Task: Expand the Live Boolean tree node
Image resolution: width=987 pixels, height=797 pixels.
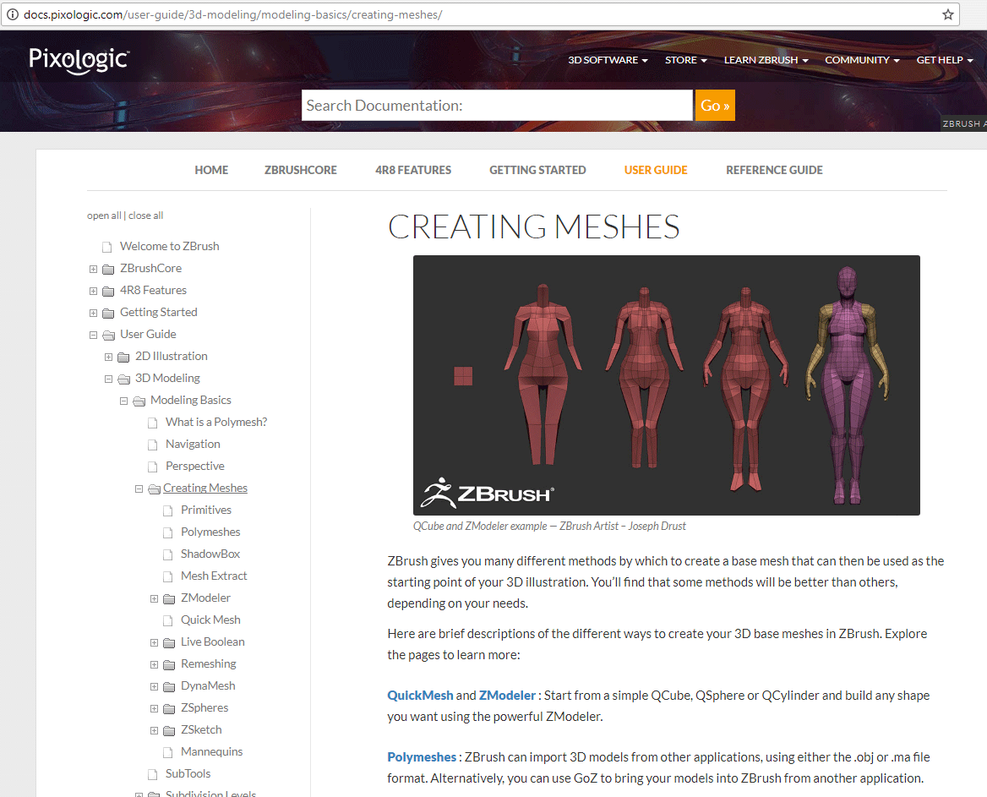Action: (154, 643)
